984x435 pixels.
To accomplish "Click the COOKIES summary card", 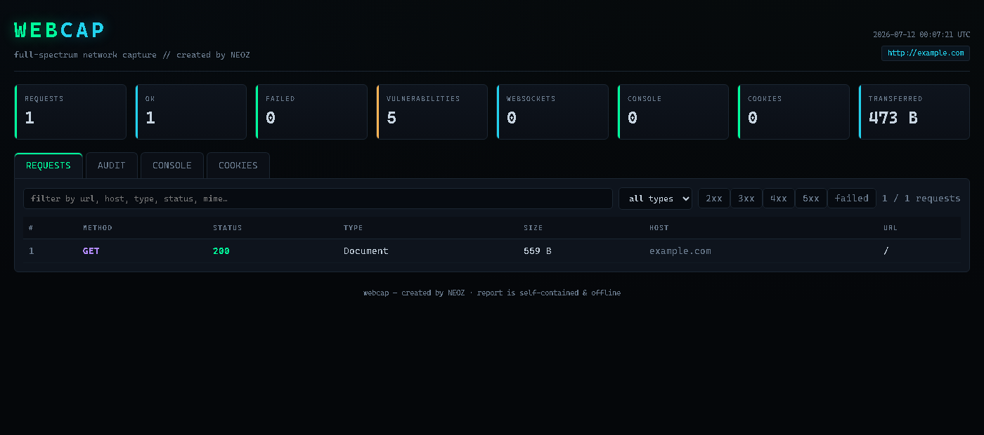I will (794, 112).
